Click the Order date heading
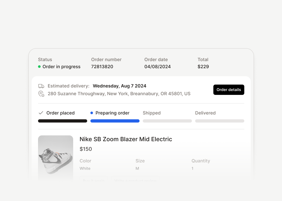Viewport: 282px width, 201px height. [x=156, y=59]
